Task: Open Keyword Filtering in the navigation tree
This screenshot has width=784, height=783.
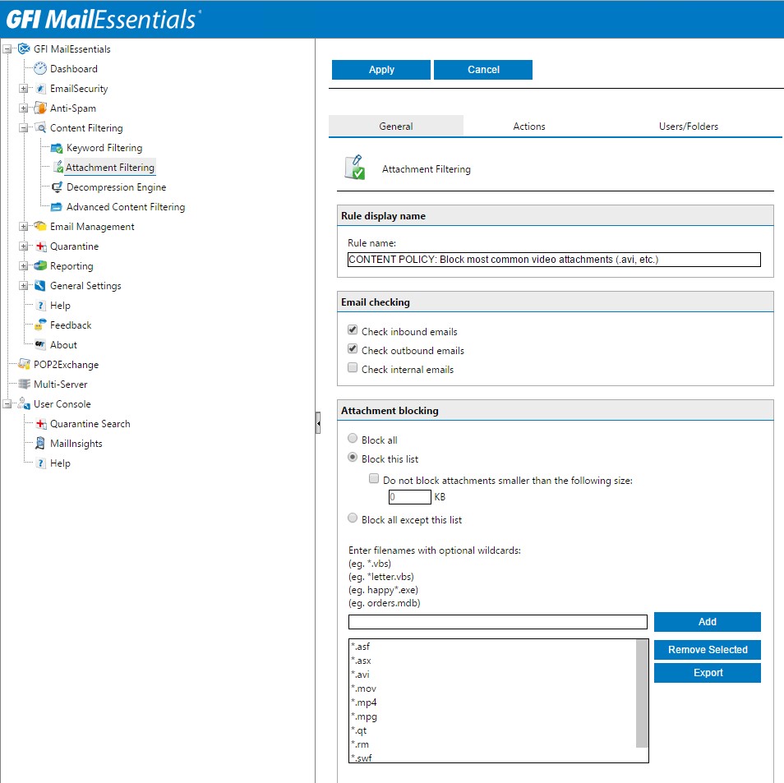Action: coord(104,148)
